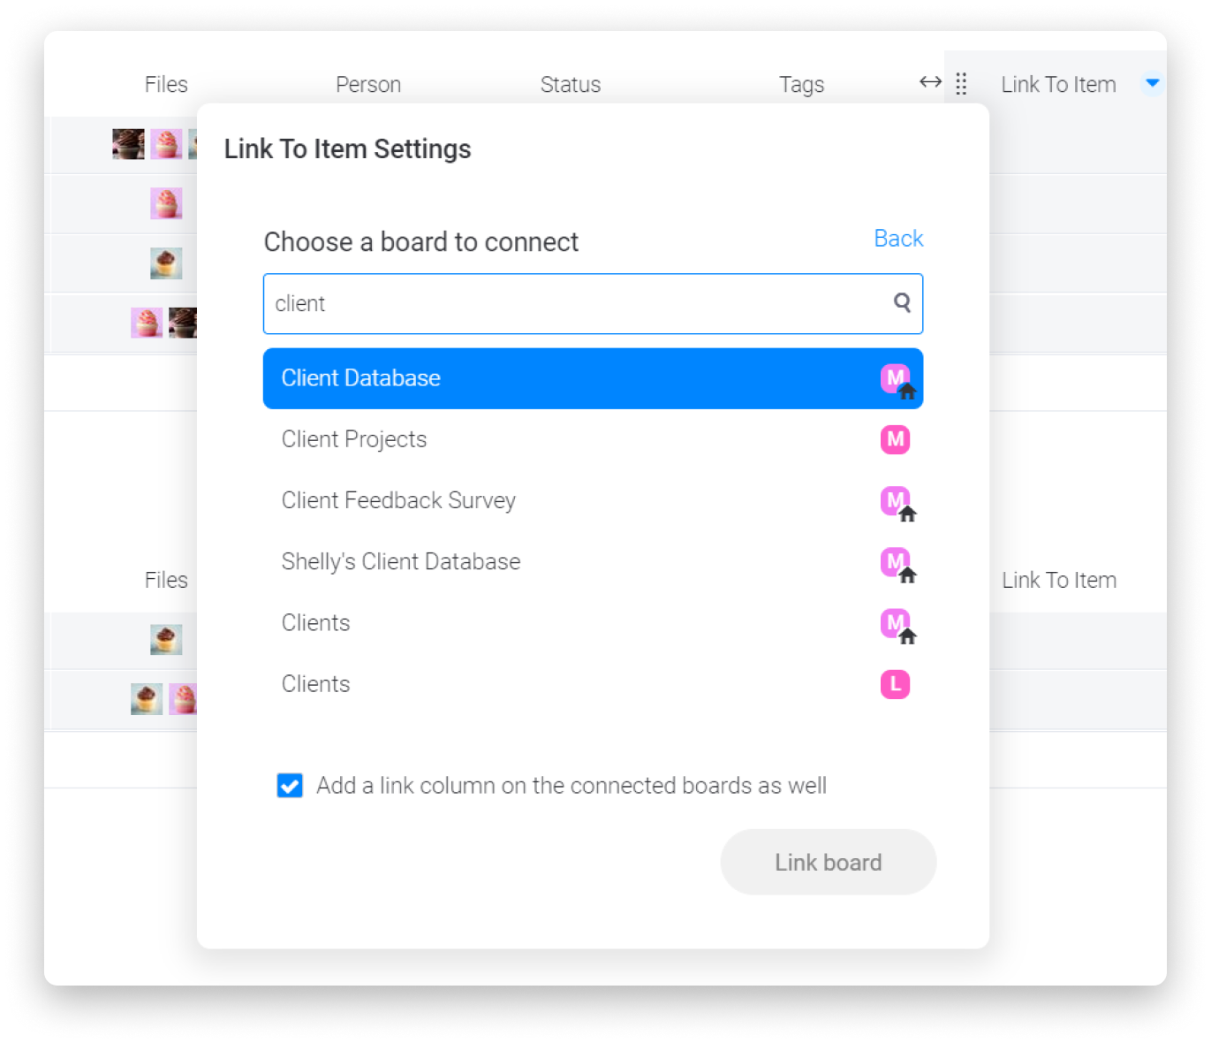Pick the Shelly's Client Database board
This screenshot has height=1043, width=1211.
point(593,561)
